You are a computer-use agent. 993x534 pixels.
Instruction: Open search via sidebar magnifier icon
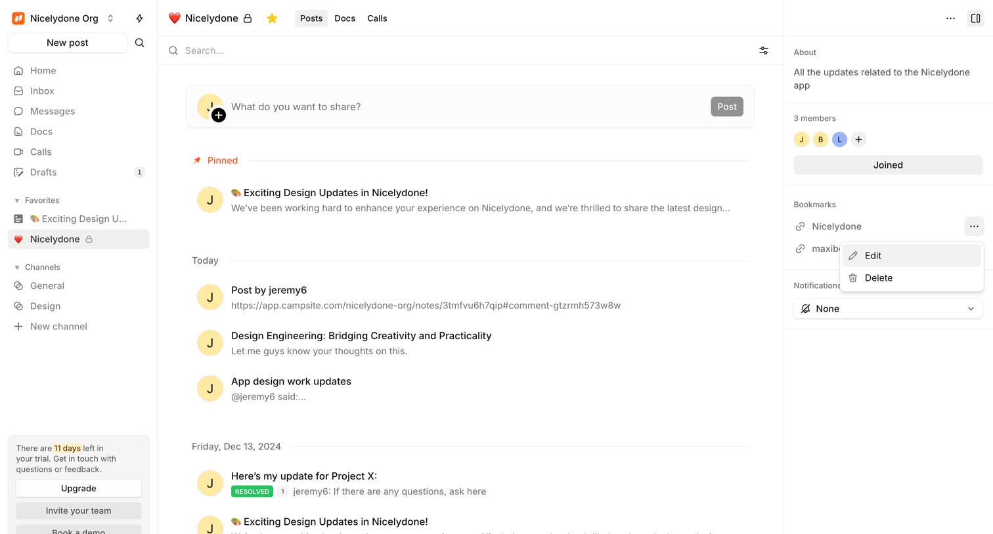(x=139, y=43)
